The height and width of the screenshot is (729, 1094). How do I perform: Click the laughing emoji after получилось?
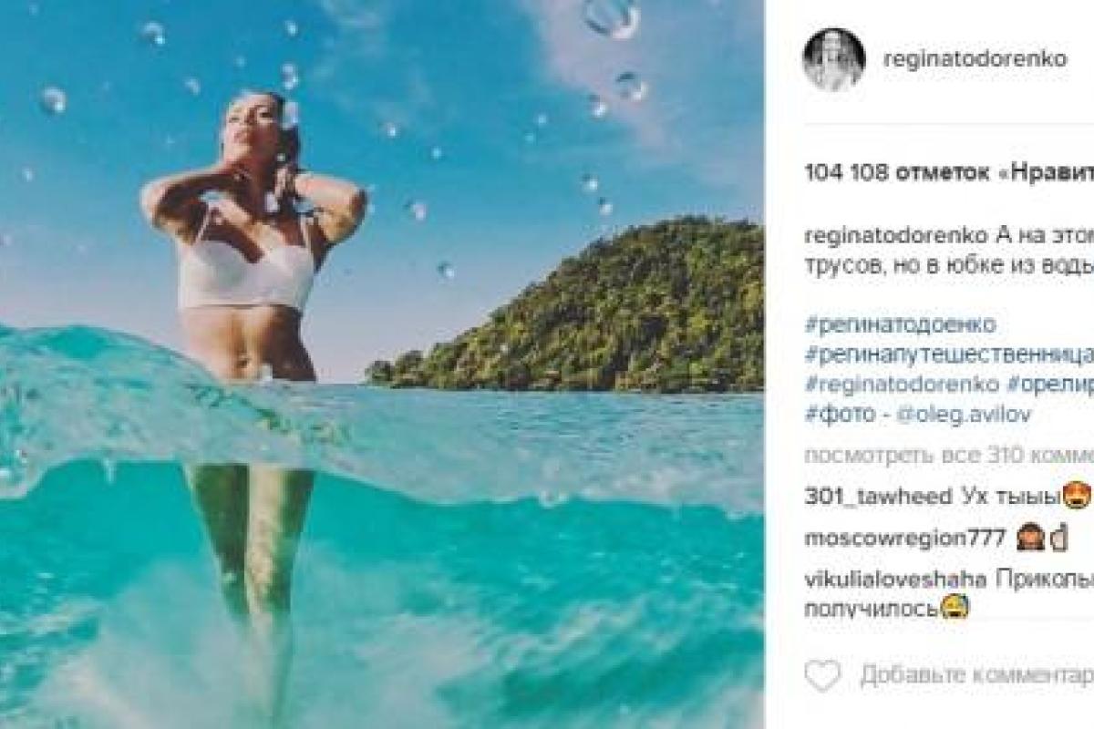pos(956,608)
